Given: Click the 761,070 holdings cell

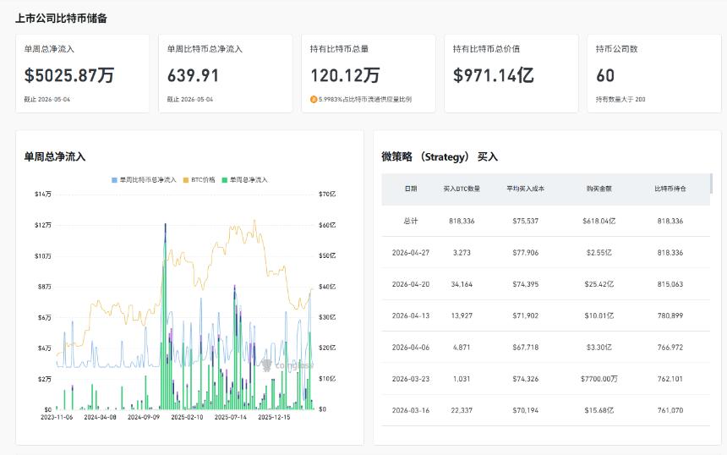Looking at the screenshot, I should click(670, 410).
